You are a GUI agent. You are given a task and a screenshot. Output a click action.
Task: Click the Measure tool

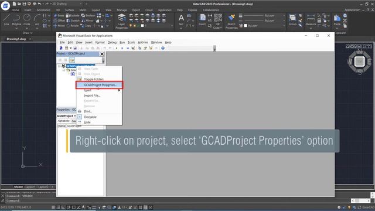pos(311,19)
